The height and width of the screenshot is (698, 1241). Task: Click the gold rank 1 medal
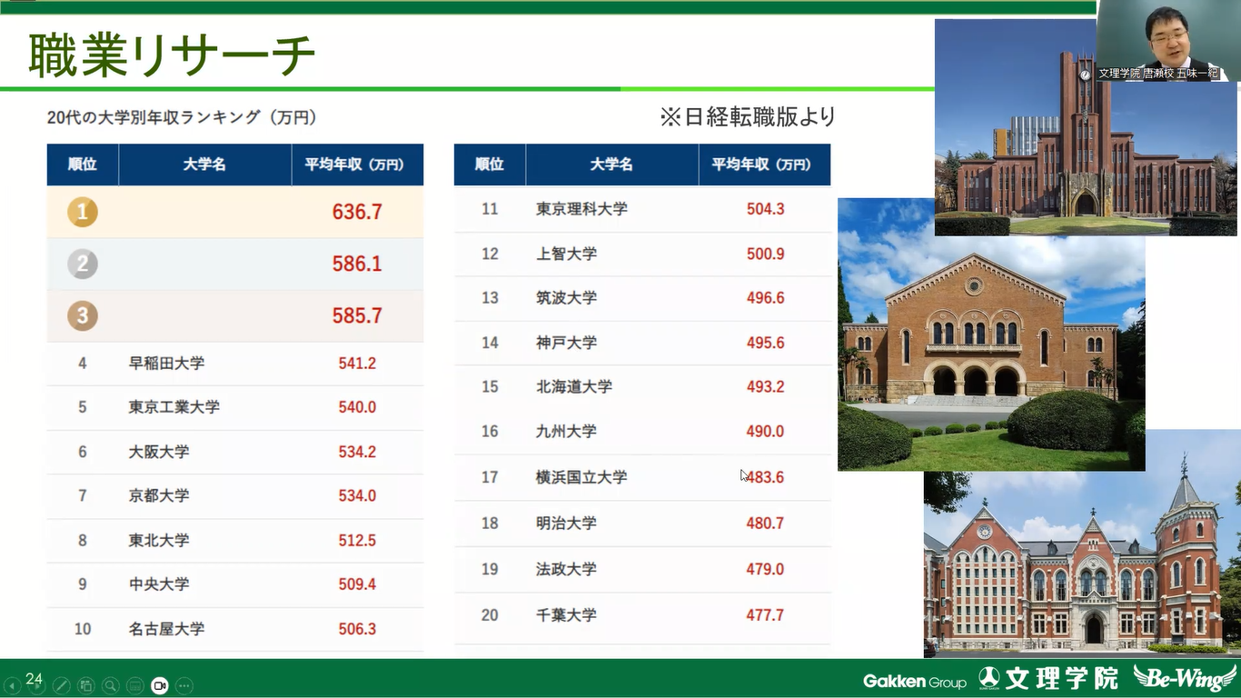(x=83, y=212)
